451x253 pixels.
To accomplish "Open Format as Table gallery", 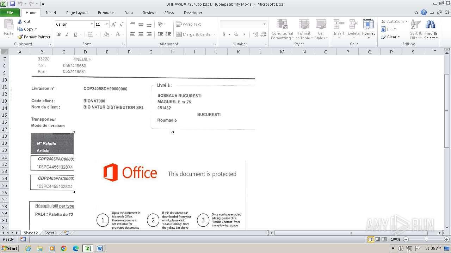I will pos(304,30).
